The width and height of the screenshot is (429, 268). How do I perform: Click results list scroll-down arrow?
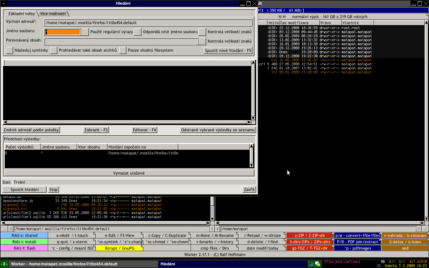[254, 118]
